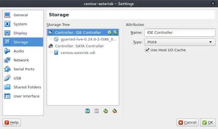Click the USB plug icon
The image size is (218, 129).
click(7, 78)
